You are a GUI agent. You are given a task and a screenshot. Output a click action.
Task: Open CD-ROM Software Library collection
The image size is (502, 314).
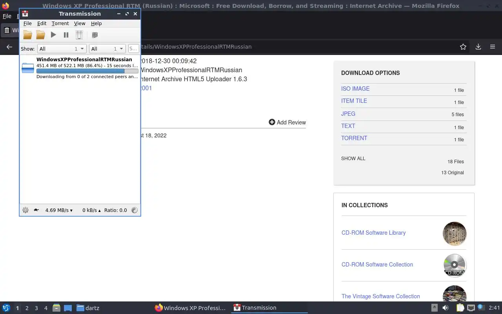coord(373,233)
